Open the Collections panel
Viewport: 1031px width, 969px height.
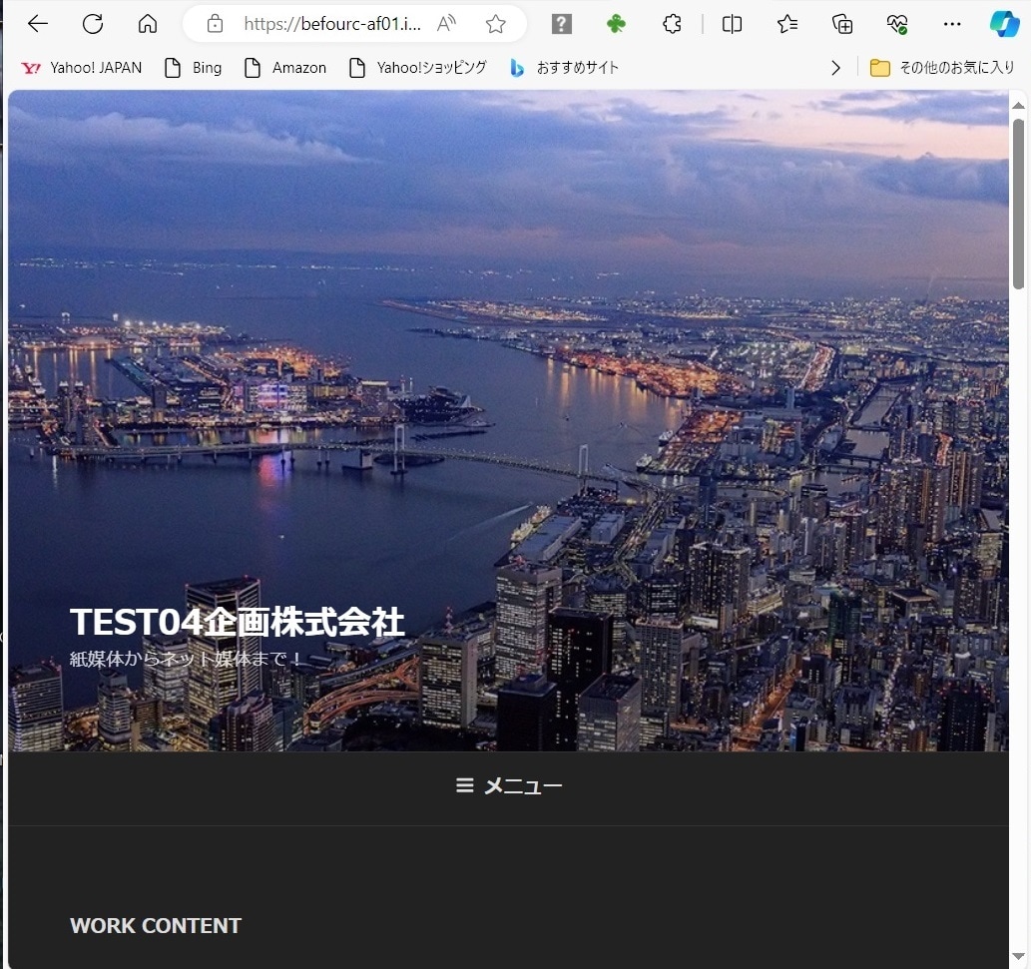pos(842,24)
